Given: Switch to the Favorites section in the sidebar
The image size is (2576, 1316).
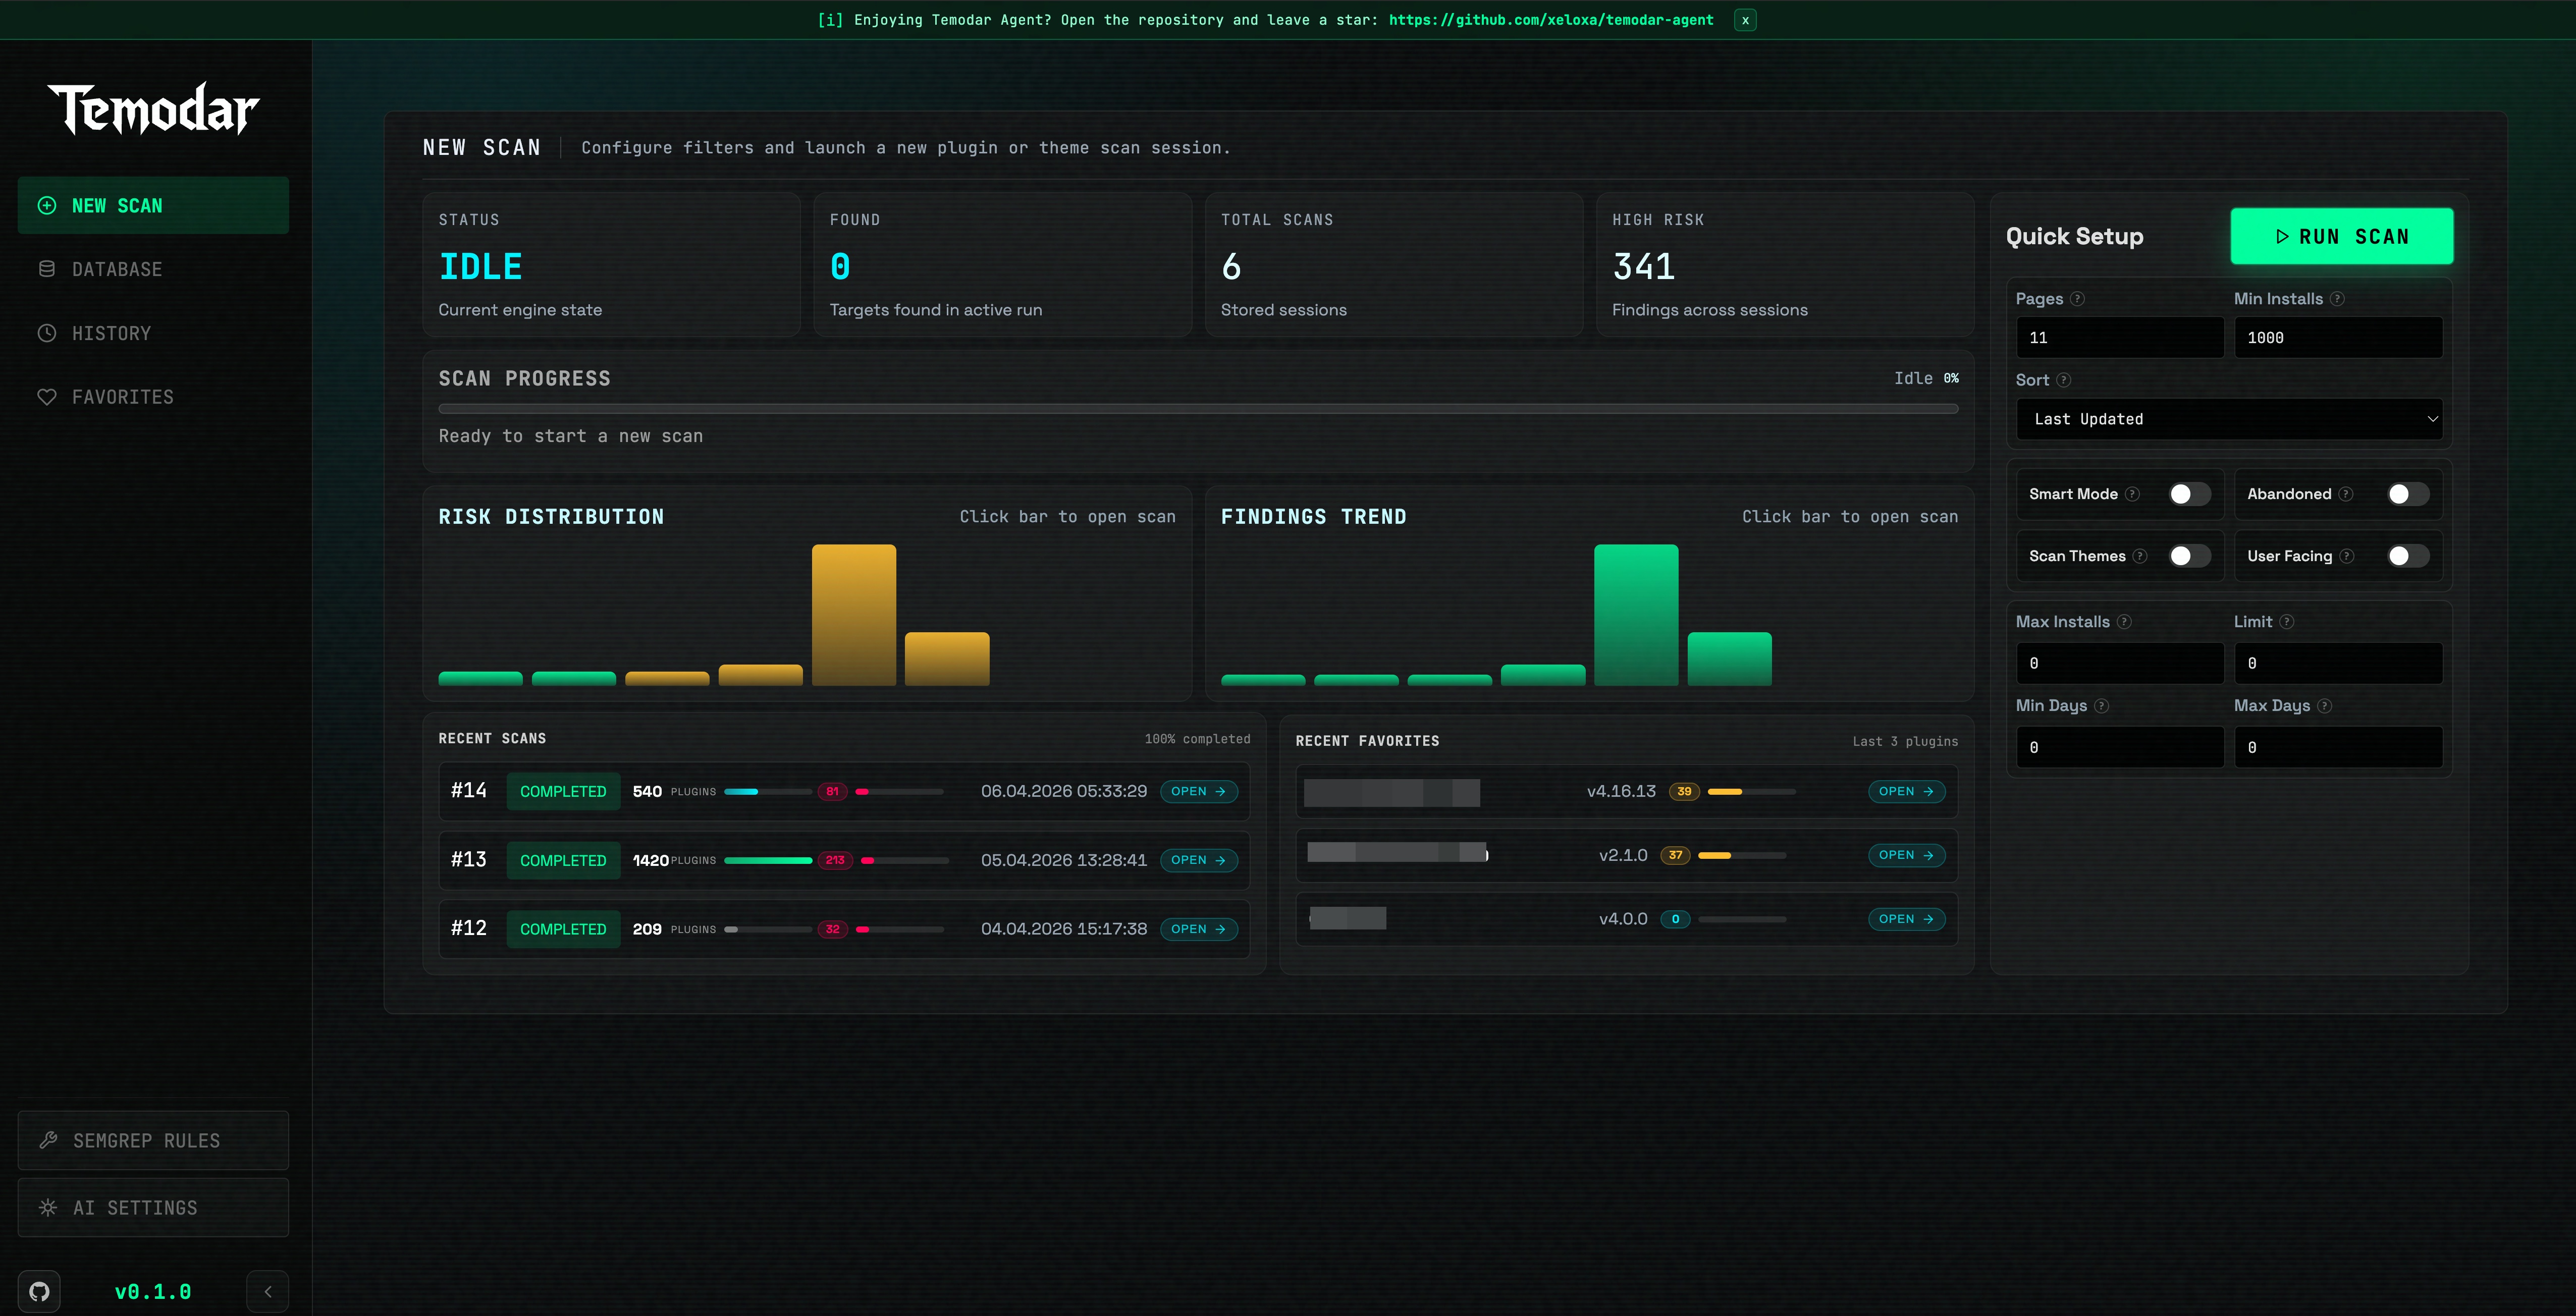Looking at the screenshot, I should [120, 396].
